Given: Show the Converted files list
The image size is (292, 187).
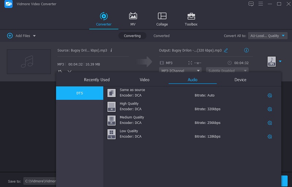Looking at the screenshot, I should 161,36.
